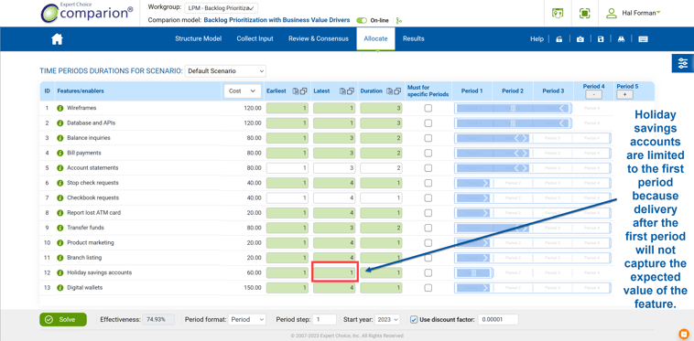The image size is (694, 341).
Task: Open keyboard shortcuts icon
Action: (643, 39)
